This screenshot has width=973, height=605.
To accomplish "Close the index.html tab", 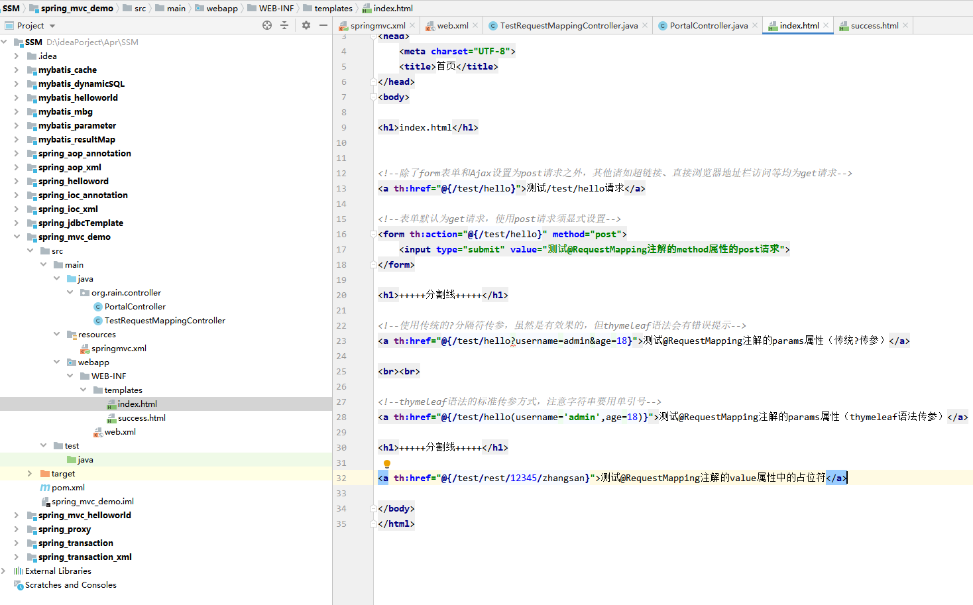I will pos(826,26).
